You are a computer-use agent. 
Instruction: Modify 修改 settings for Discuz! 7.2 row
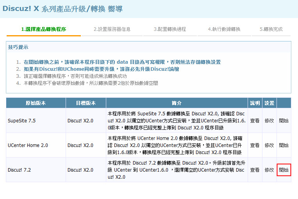(x=269, y=170)
